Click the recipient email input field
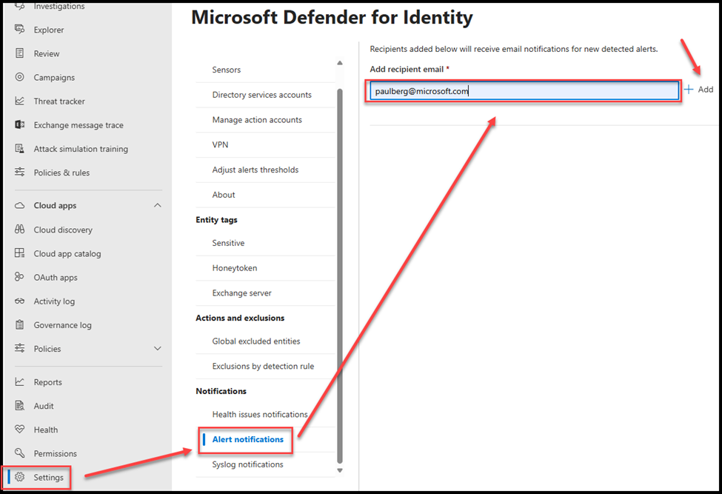The height and width of the screenshot is (494, 722). (524, 90)
